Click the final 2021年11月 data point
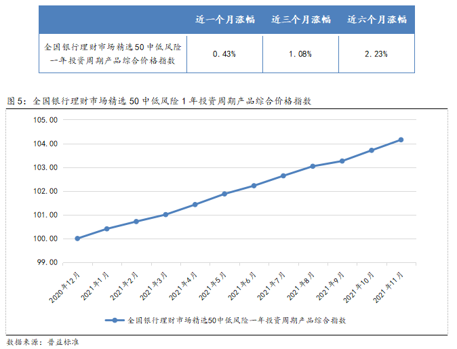 pos(401,140)
